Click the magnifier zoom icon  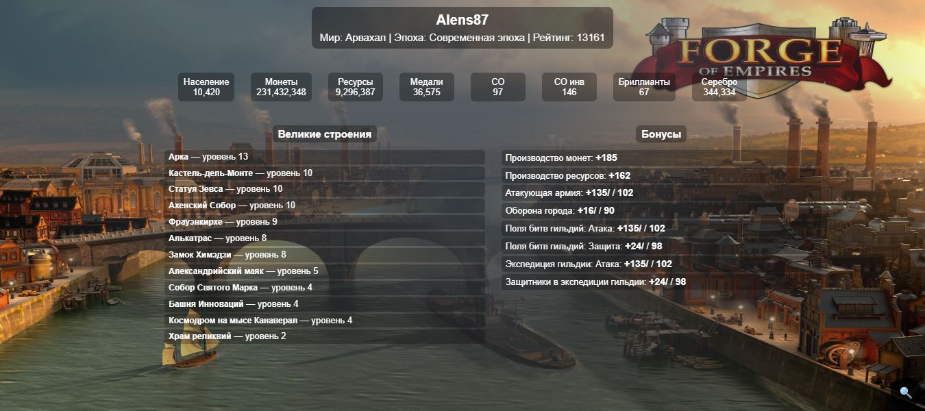point(906,393)
